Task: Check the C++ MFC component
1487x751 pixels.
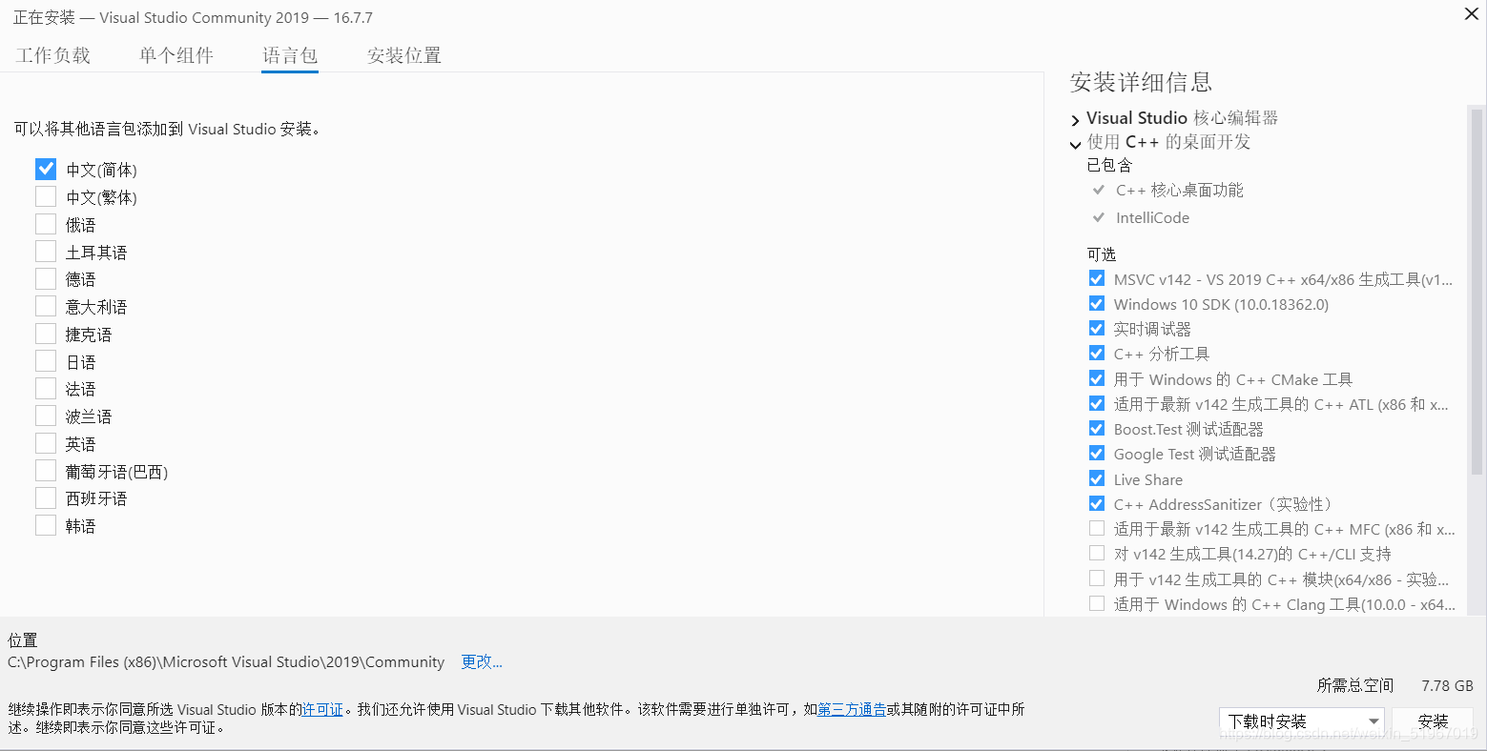Action: [x=1097, y=528]
